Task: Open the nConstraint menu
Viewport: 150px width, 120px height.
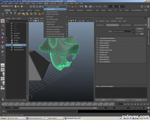Action: pyautogui.click(x=53, y=3)
